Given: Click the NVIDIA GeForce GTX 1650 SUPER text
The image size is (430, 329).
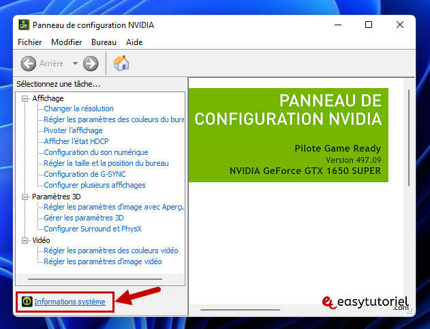Looking at the screenshot, I should point(305,171).
